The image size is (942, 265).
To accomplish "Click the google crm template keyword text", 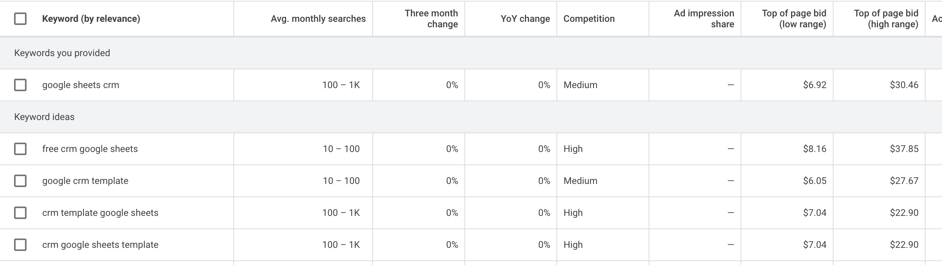I will pyautogui.click(x=85, y=181).
